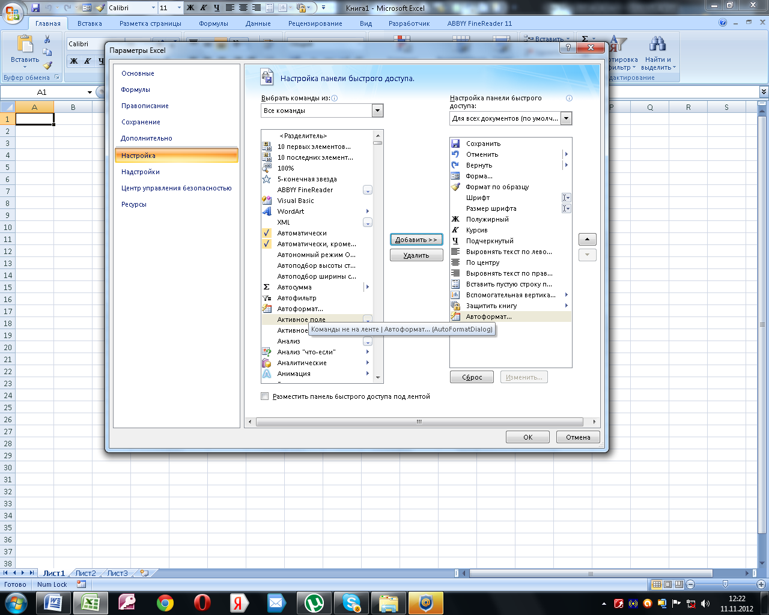Select the 100% zoom command entry
Image resolution: width=769 pixels, height=615 pixels.
(x=317, y=168)
